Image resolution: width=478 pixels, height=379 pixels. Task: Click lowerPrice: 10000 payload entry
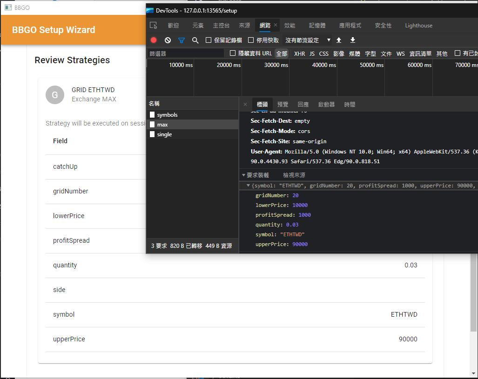282,205
